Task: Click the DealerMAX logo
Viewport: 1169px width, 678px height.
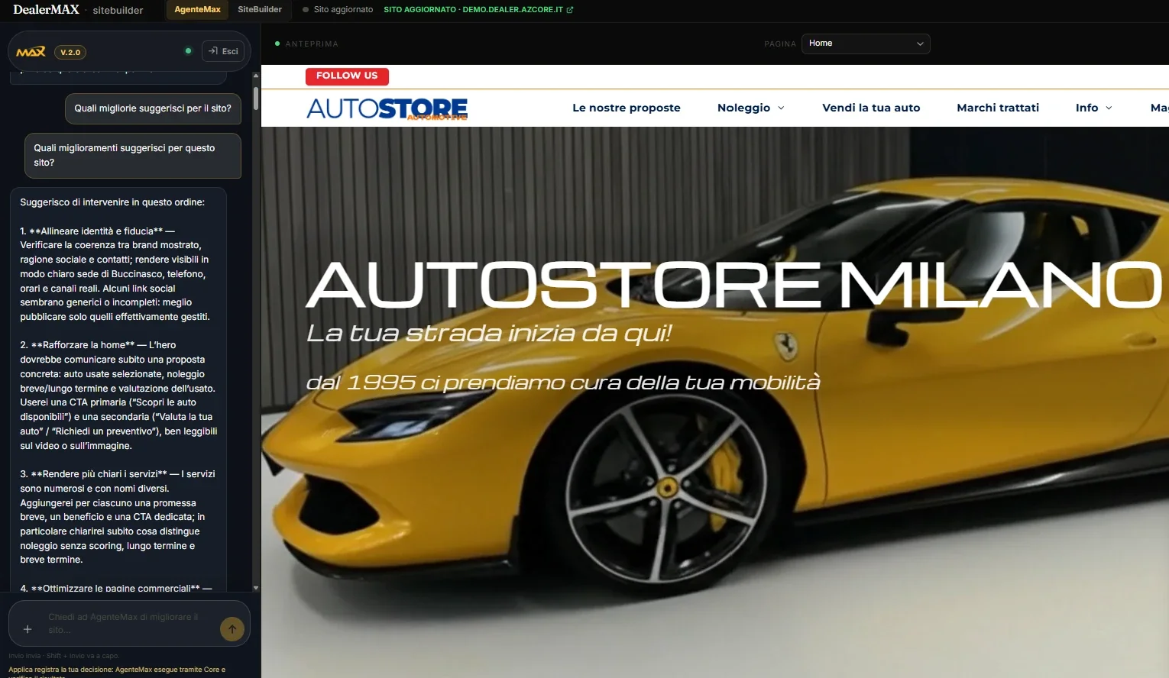Action: point(46,10)
